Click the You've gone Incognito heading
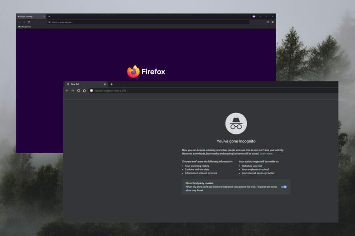Image resolution: width=355 pixels, height=236 pixels. (x=236, y=141)
